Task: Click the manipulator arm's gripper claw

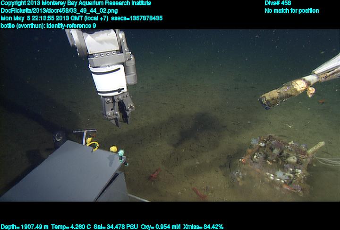Action: click(118, 110)
